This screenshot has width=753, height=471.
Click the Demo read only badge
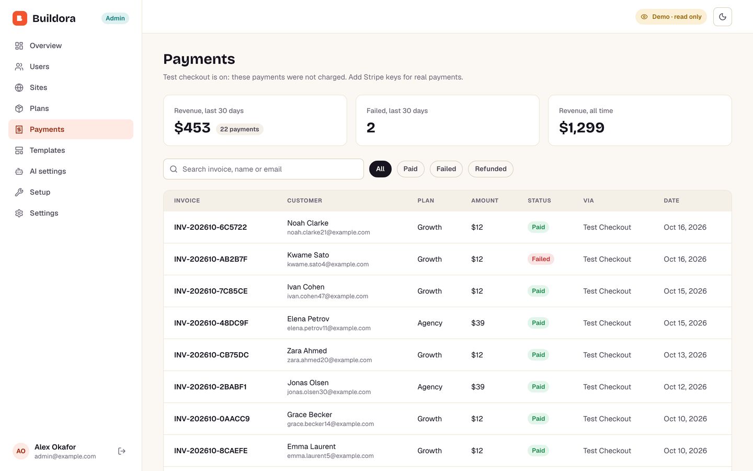coord(671,17)
